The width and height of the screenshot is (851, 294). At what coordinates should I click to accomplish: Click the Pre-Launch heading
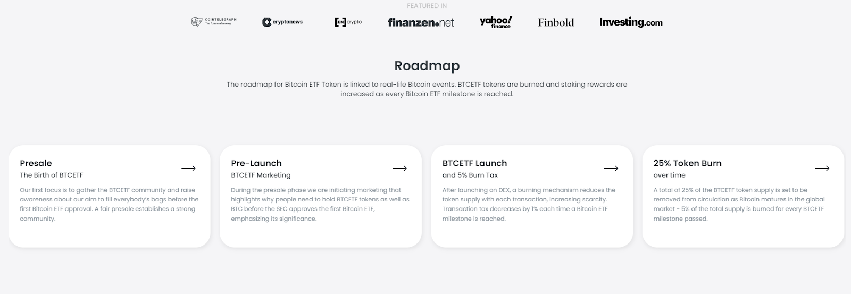coord(256,163)
